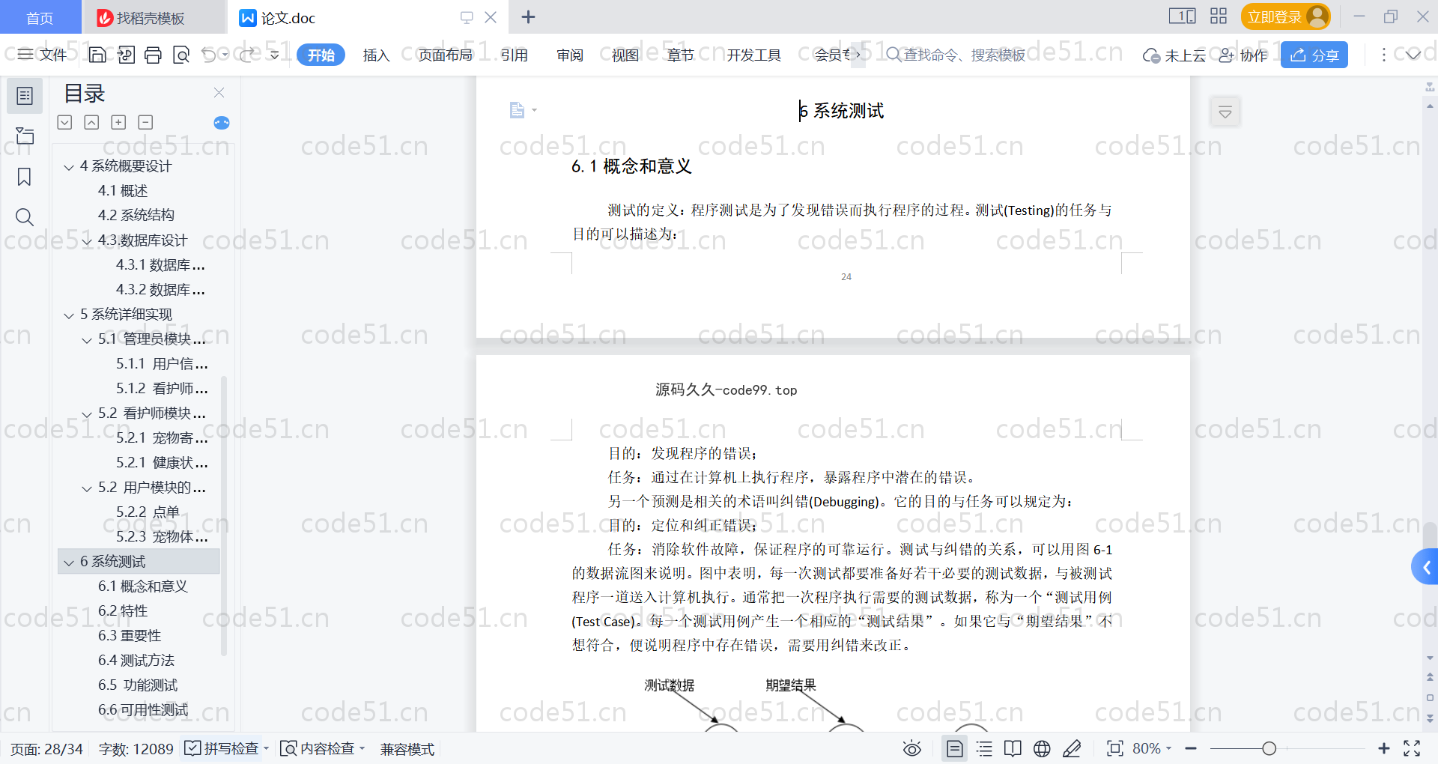Click the Undo arrow
This screenshot has width=1438, height=764.
[x=209, y=55]
